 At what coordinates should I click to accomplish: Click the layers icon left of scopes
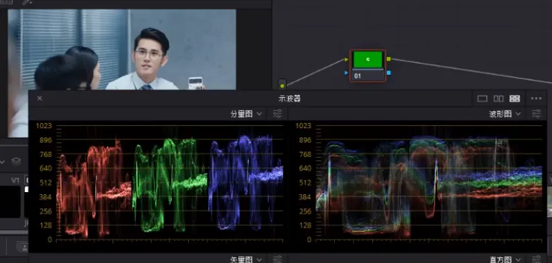point(16,161)
